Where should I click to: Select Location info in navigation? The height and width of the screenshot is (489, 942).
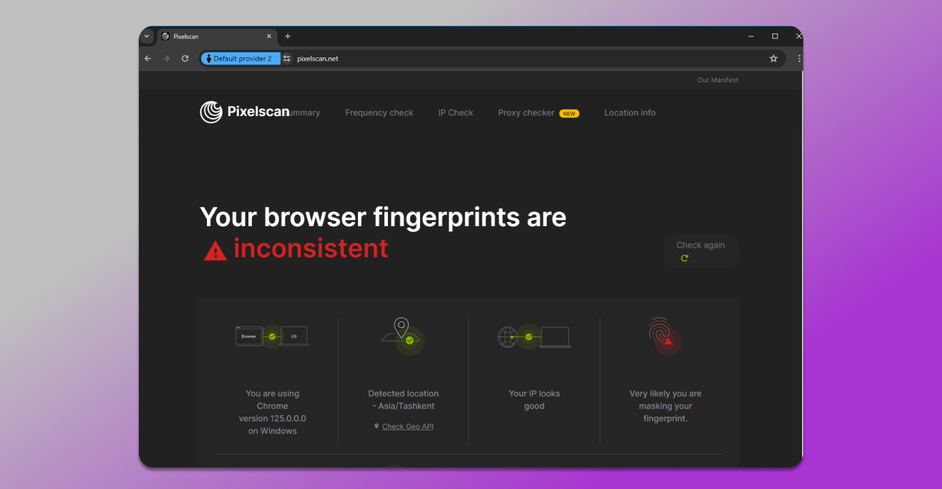click(x=629, y=113)
